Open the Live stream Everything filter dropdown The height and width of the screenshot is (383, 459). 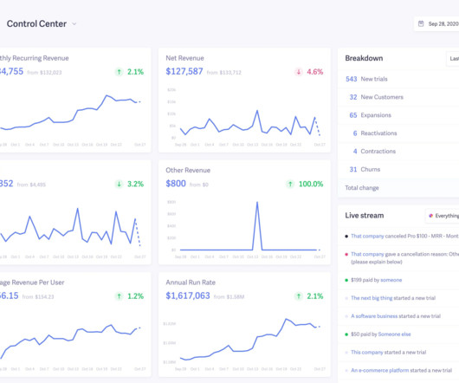(442, 216)
